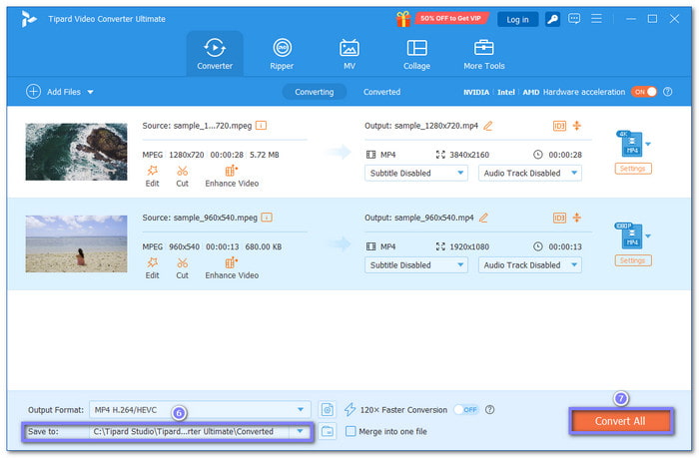Toggle 120x Faster Conversion switch
This screenshot has width=699, height=458.
tap(466, 409)
